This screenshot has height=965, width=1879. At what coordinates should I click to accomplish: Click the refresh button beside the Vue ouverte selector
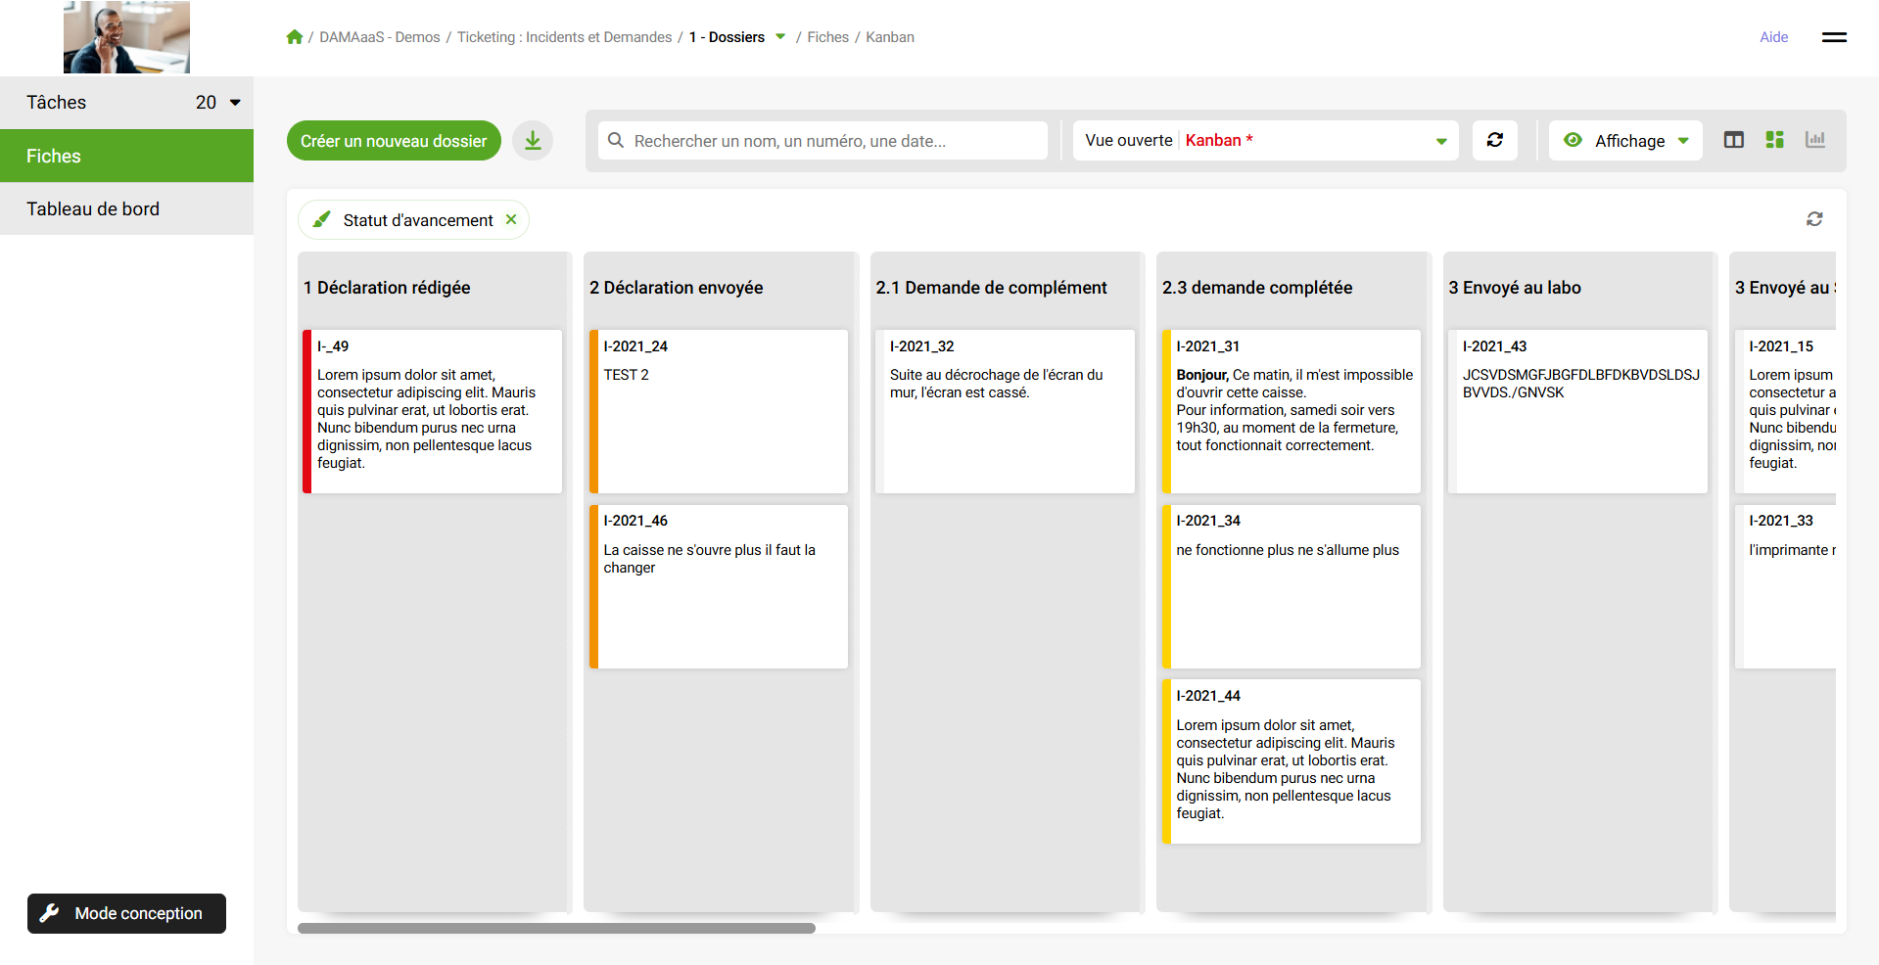[1494, 140]
